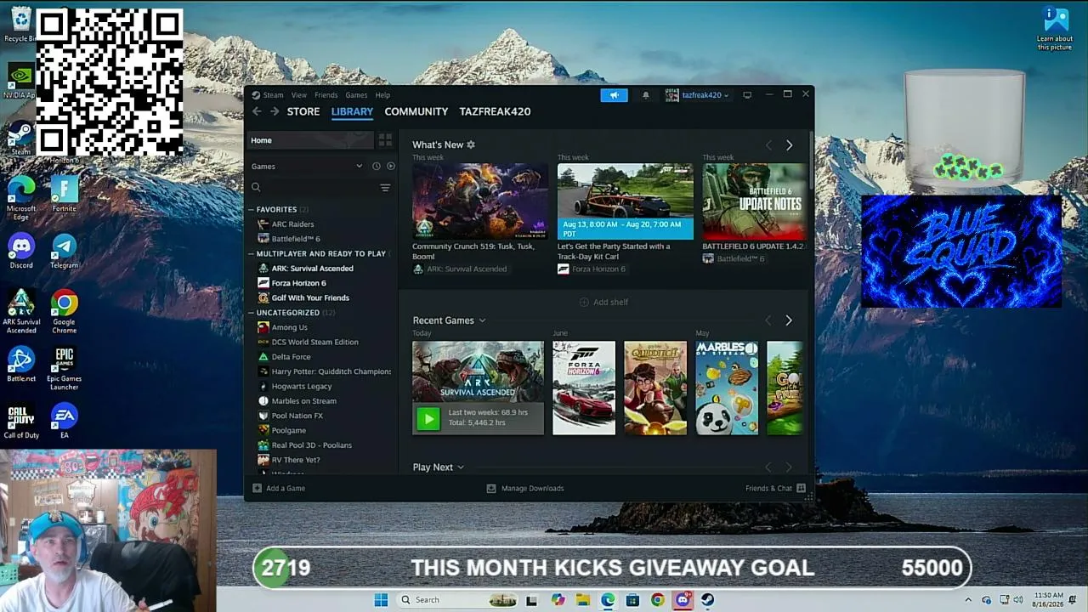Open Discord from the taskbar

[683, 600]
